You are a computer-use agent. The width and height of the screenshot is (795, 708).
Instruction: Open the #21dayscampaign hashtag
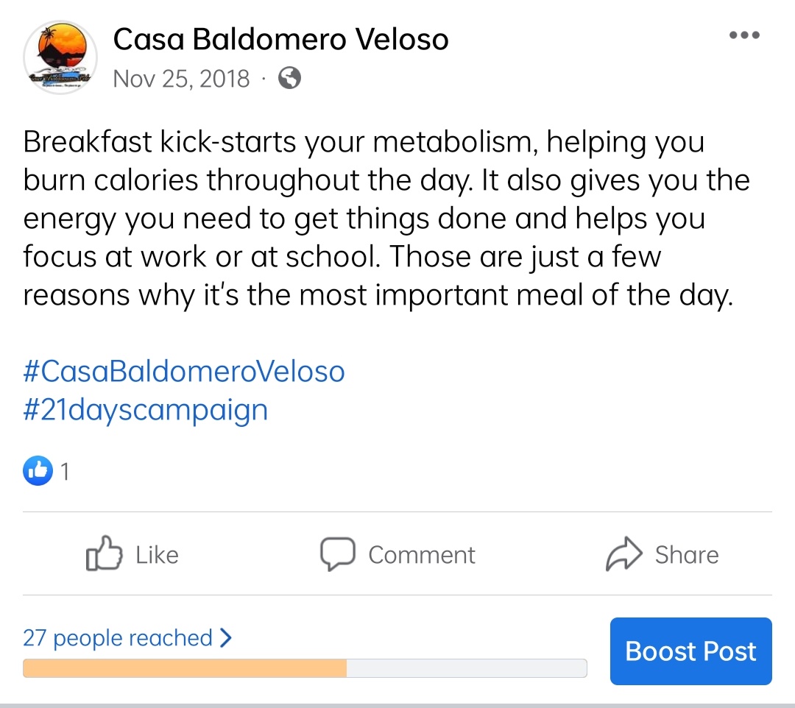click(146, 410)
